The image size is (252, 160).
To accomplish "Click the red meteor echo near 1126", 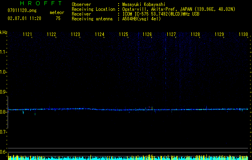I will pos(149,107).
